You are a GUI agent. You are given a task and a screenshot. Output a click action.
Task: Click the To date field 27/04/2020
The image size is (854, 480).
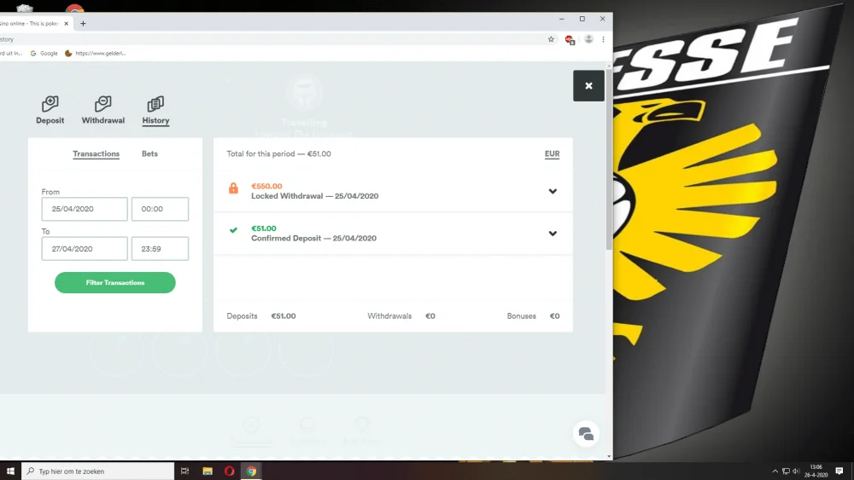coord(85,248)
